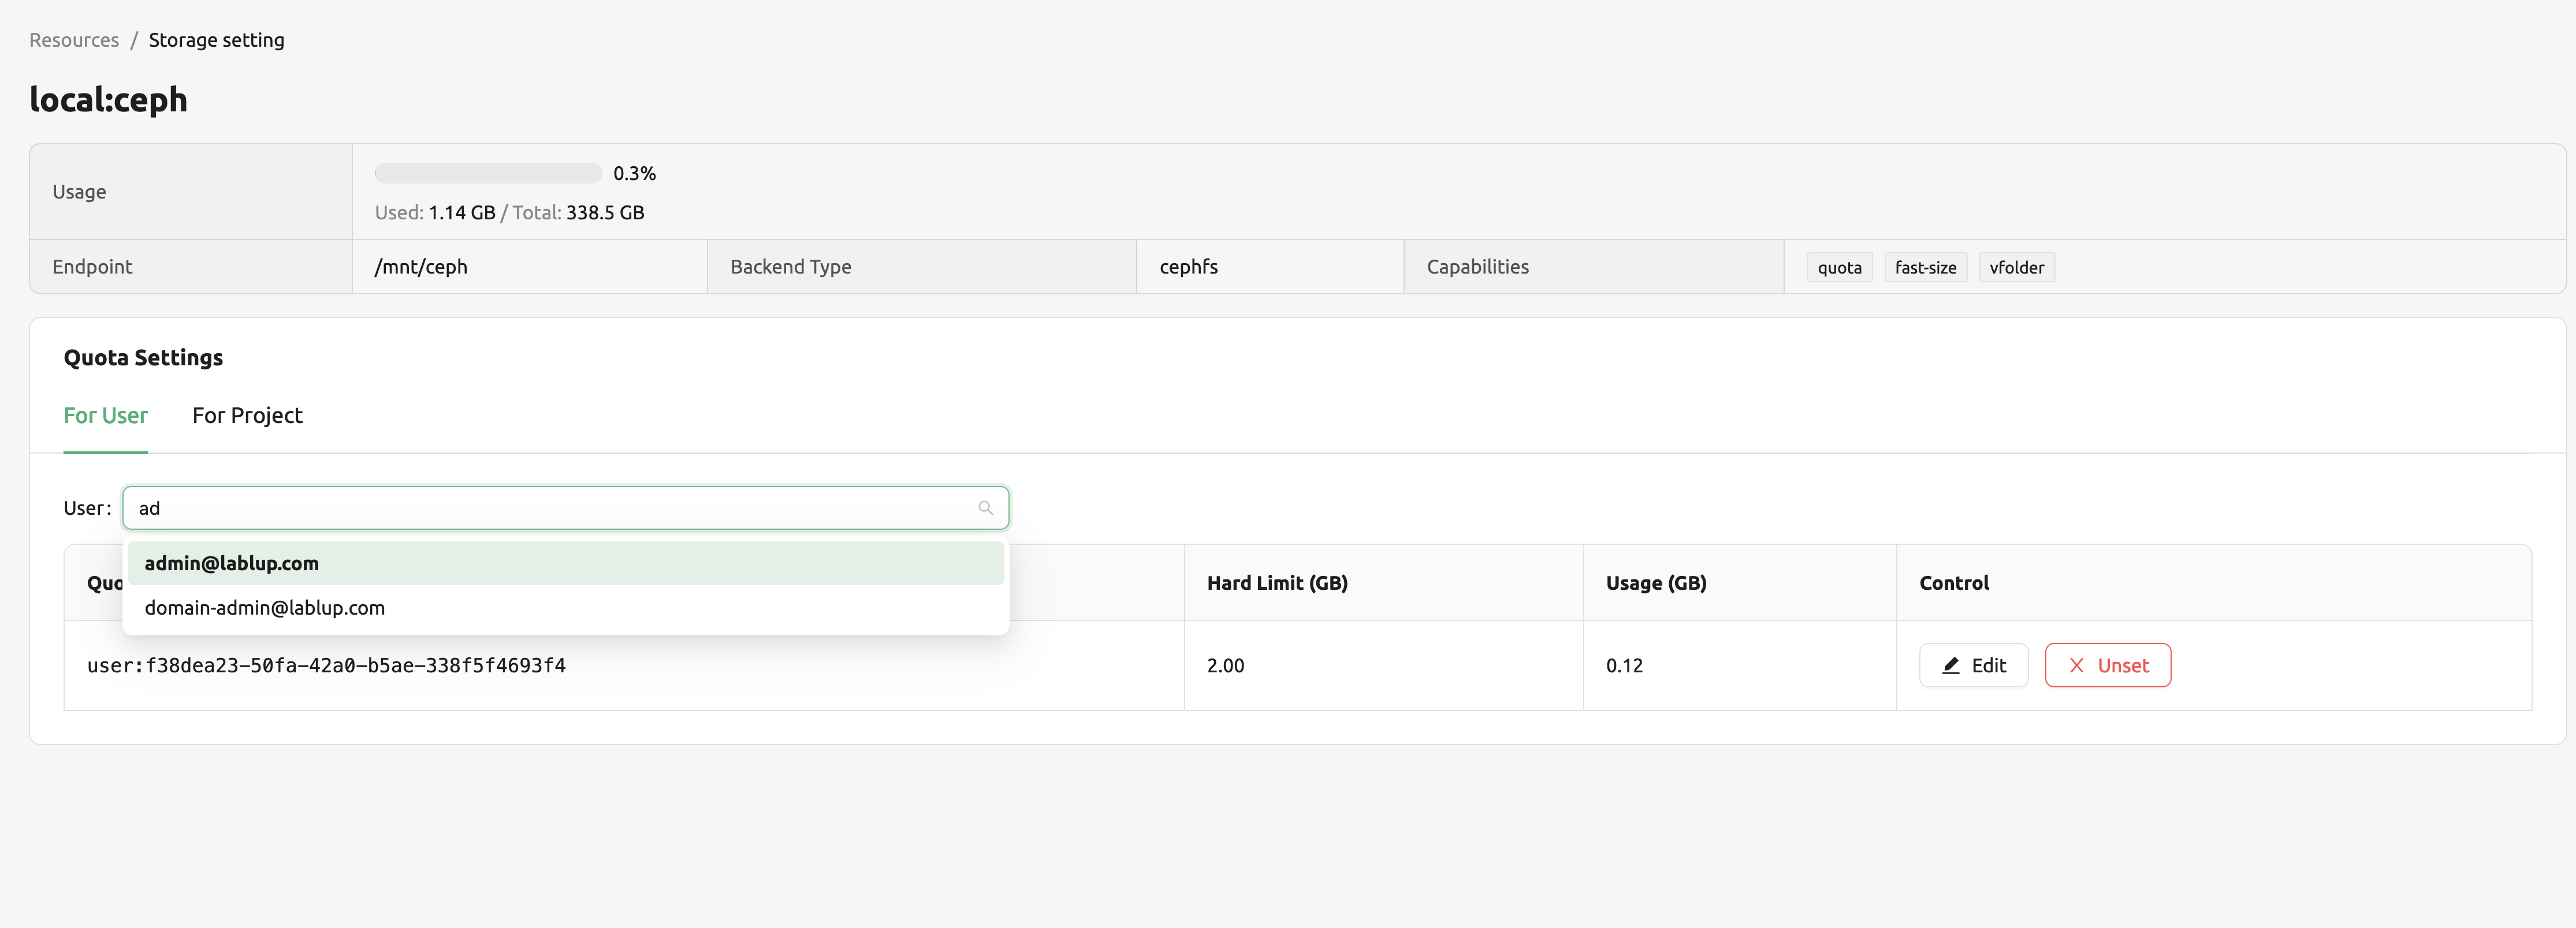Click the /mnt/ceph endpoint value
This screenshot has width=2576, height=928.
421,267
